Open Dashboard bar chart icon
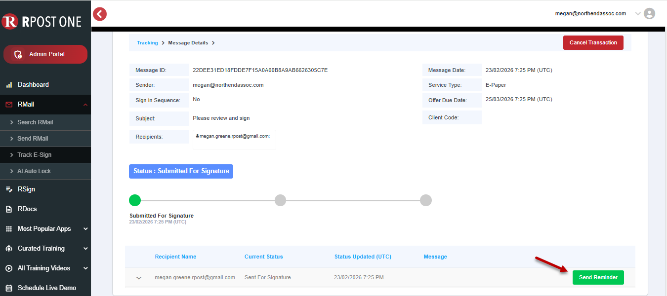Image resolution: width=667 pixels, height=296 pixels. (9, 85)
